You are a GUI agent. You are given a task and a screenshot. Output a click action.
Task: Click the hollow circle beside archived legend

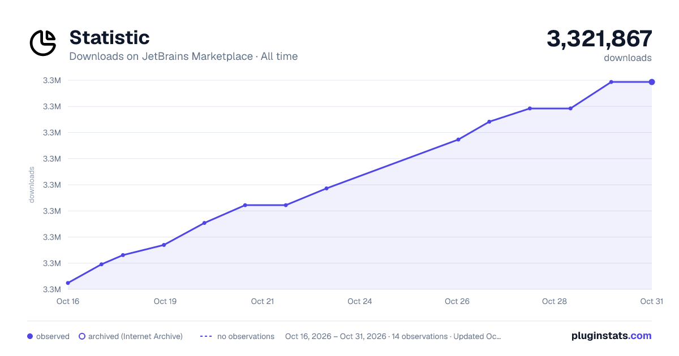click(x=81, y=336)
